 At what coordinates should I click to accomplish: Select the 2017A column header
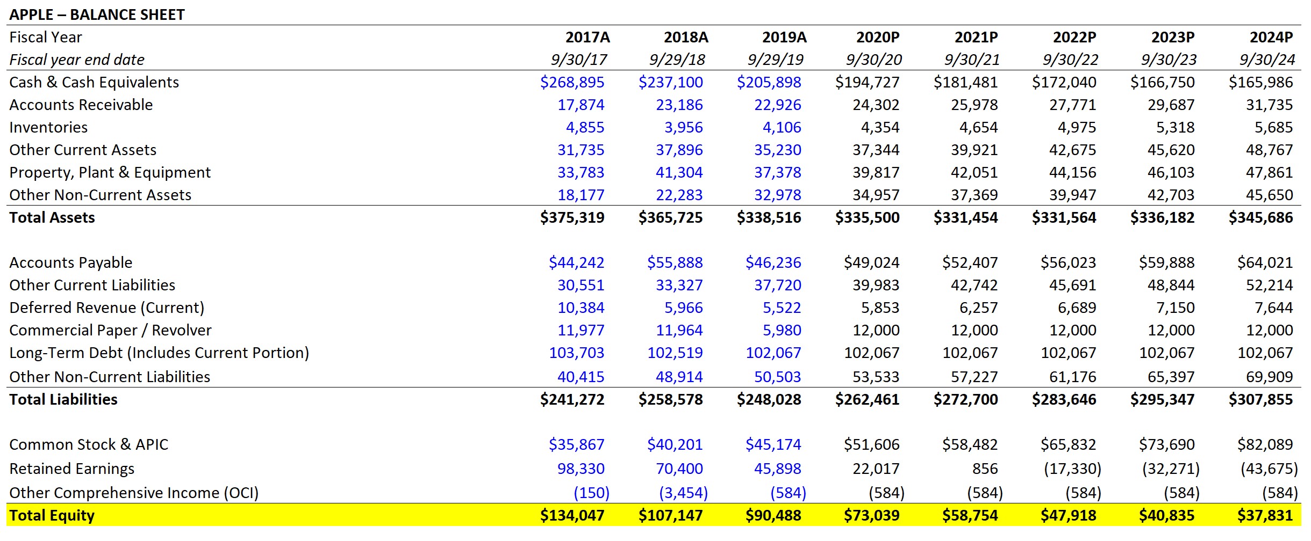[588, 37]
